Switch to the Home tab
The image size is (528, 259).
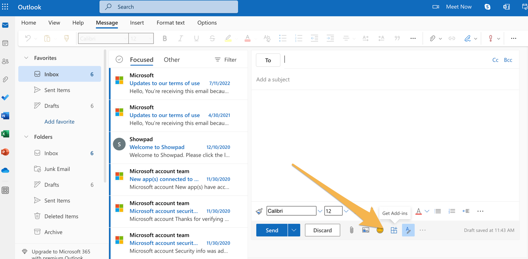pyautogui.click(x=29, y=23)
